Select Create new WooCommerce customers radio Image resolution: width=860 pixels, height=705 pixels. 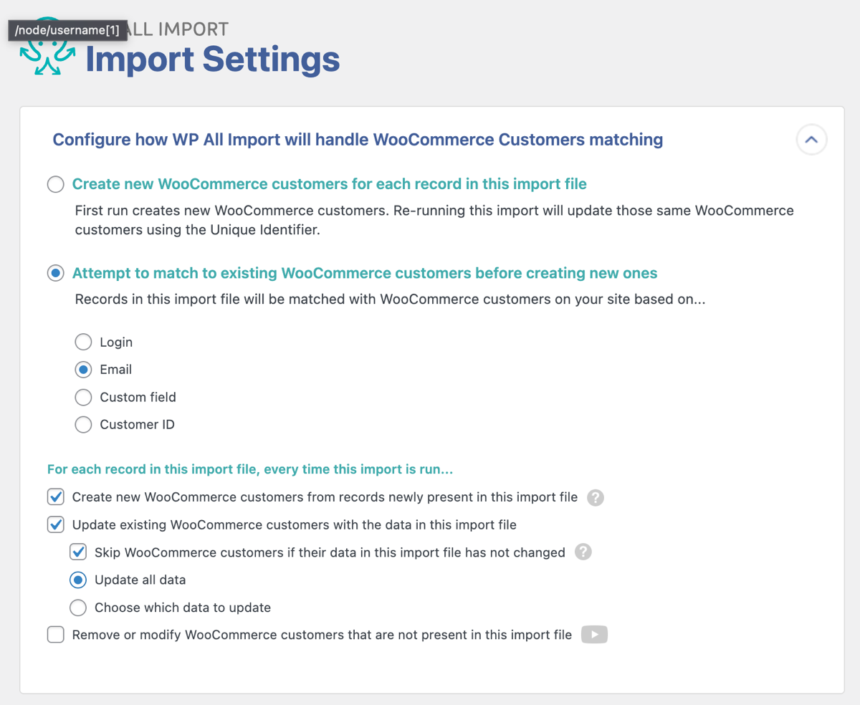tap(56, 185)
